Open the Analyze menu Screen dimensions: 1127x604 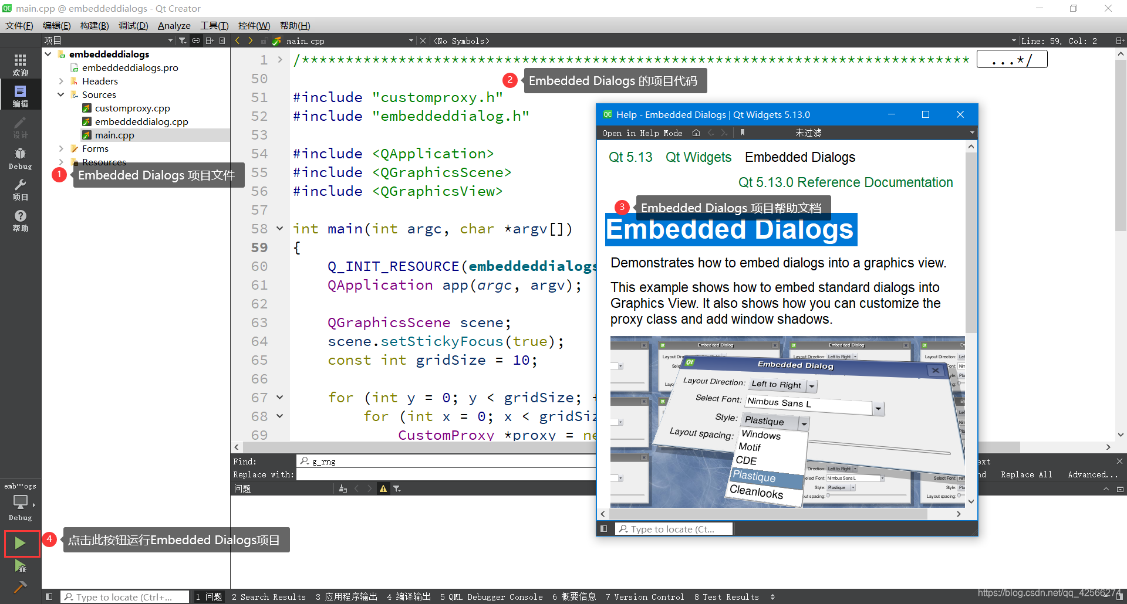click(x=174, y=25)
